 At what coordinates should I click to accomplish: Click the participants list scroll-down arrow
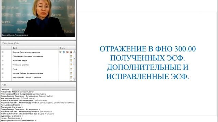(74, 80)
